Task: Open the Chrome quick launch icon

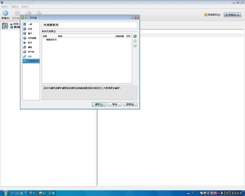Action: 21,193
